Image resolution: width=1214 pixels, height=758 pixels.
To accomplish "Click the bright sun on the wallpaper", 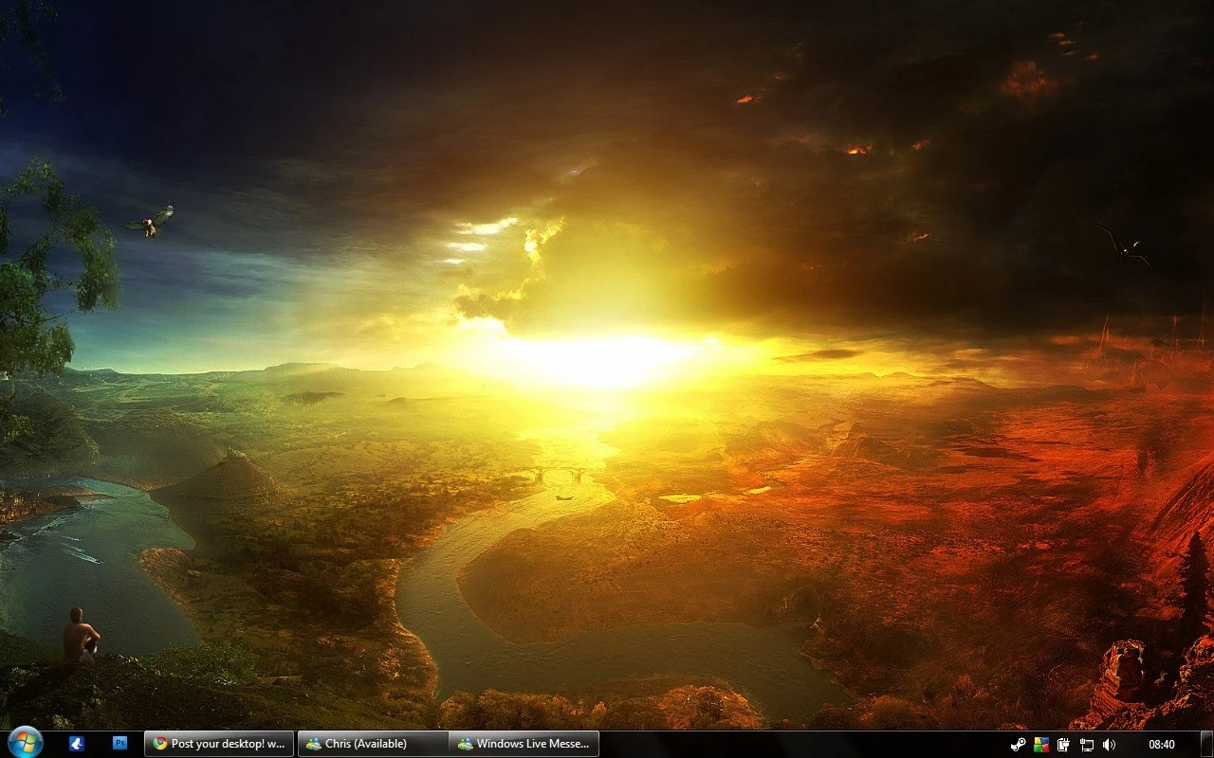I will 598,360.
